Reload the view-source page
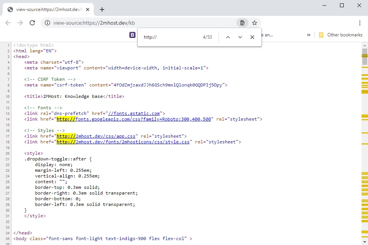Viewport: 368px width, 245px height. (32, 23)
